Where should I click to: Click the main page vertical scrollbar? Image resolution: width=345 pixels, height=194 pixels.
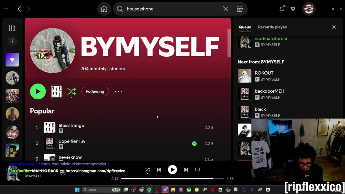[229, 43]
